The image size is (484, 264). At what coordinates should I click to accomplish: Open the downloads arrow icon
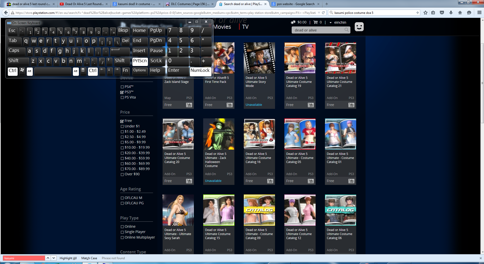tap(451, 13)
